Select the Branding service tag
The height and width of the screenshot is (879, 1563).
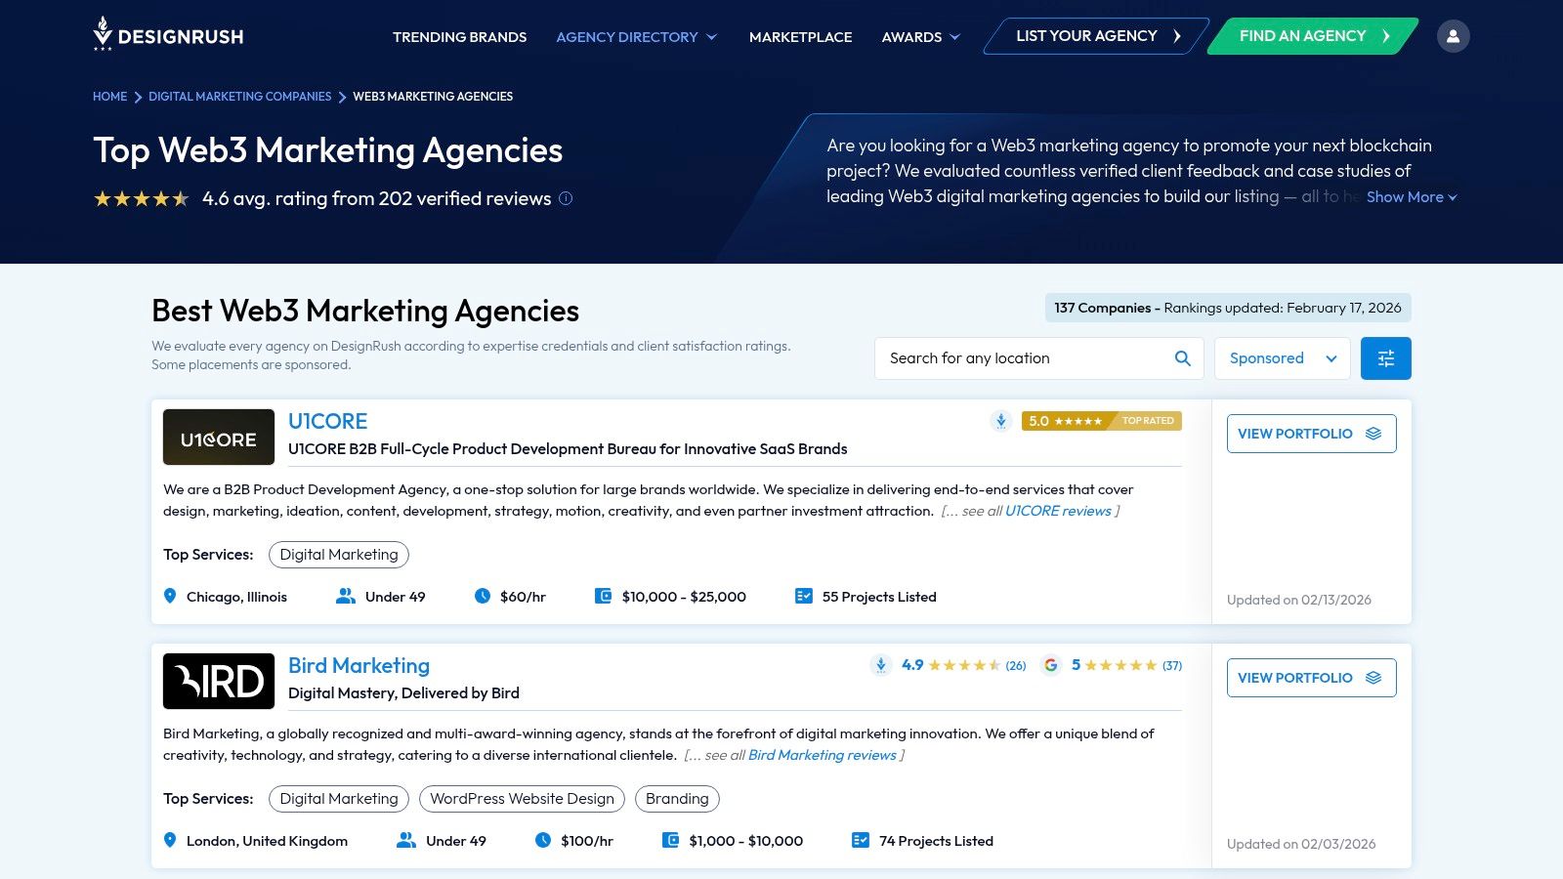pyautogui.click(x=677, y=799)
